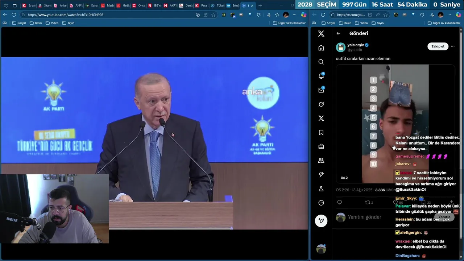Open left browser settings ellipsis menu

(294, 15)
